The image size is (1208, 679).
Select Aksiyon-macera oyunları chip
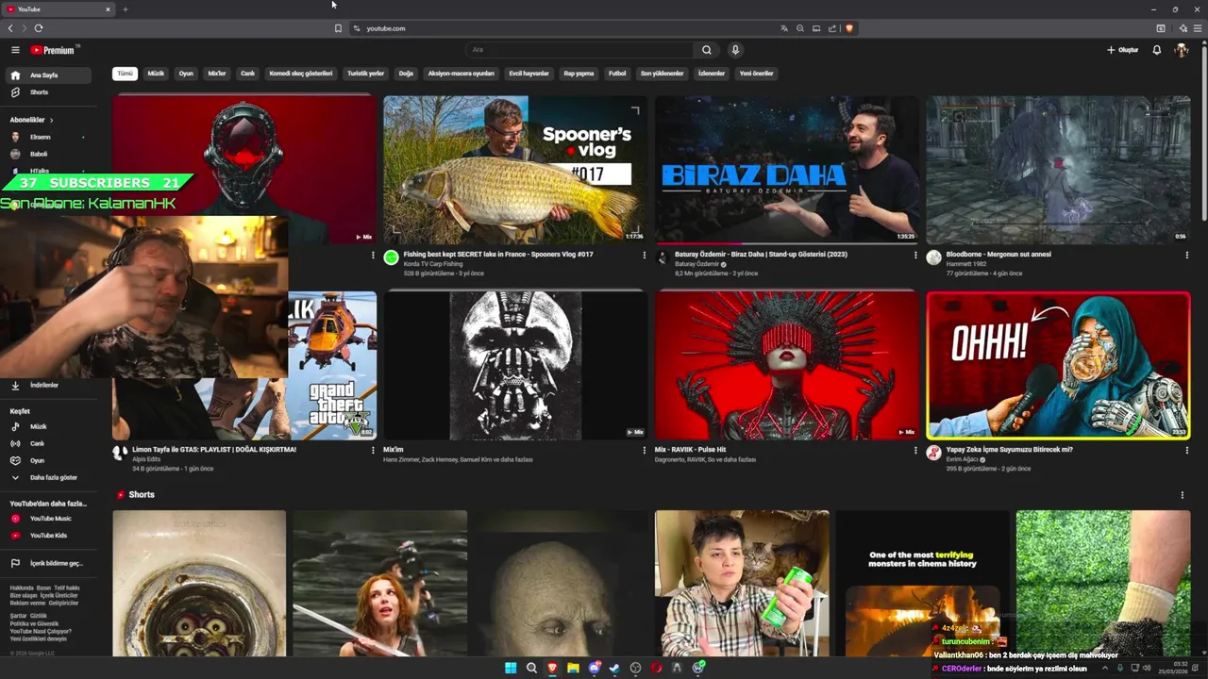point(461,74)
